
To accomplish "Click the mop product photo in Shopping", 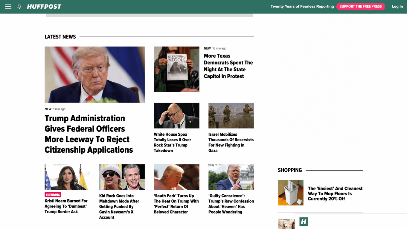I will (290, 193).
